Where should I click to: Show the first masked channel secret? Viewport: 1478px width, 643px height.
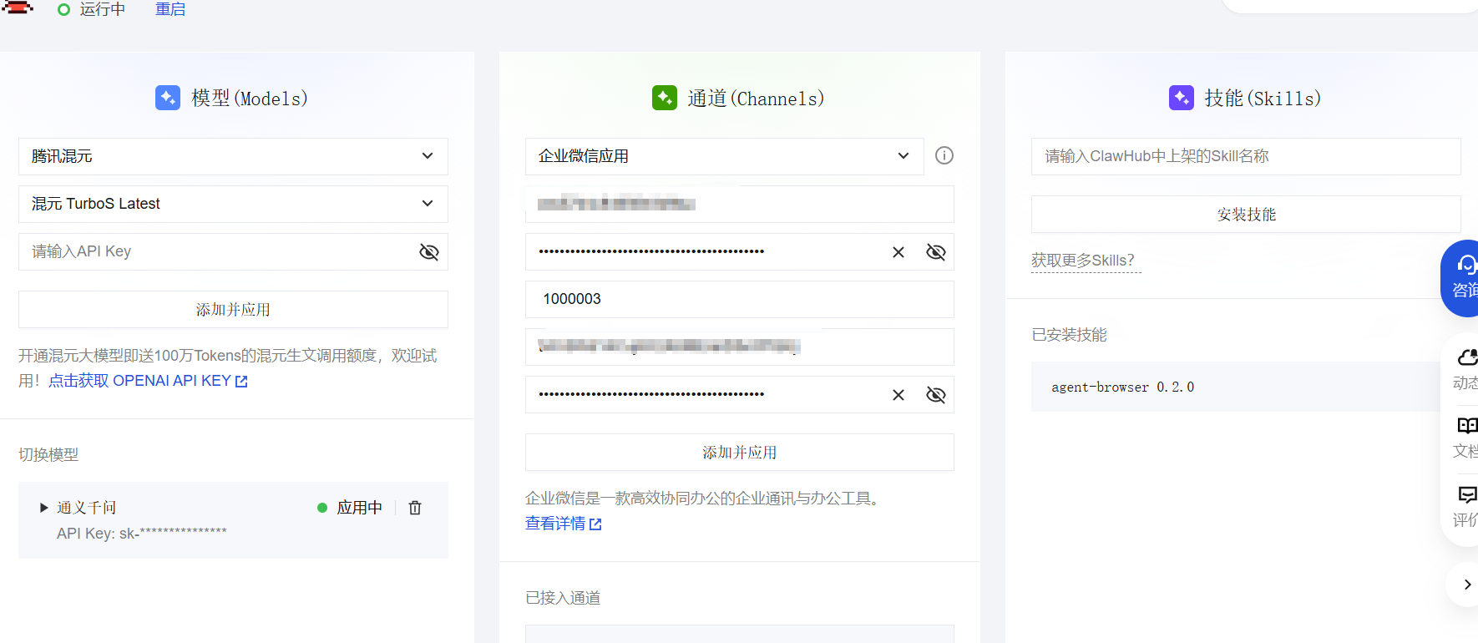(936, 252)
